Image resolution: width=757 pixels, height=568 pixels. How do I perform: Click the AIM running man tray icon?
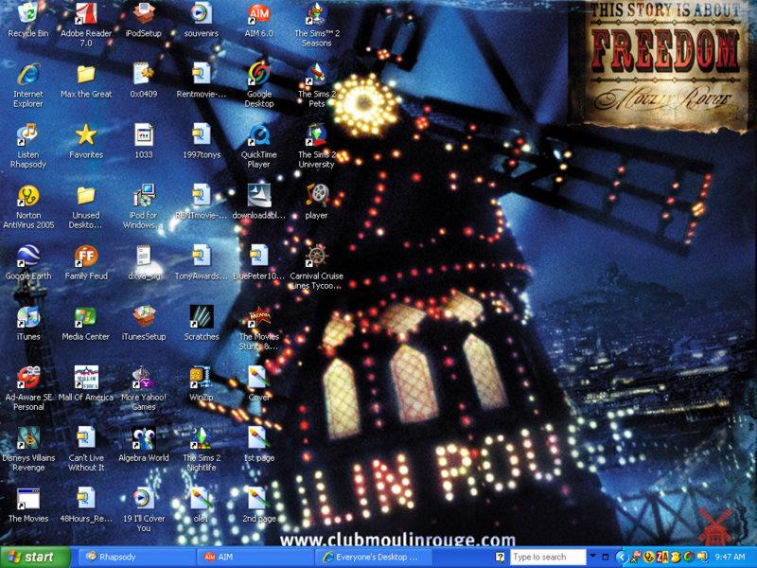click(x=635, y=555)
